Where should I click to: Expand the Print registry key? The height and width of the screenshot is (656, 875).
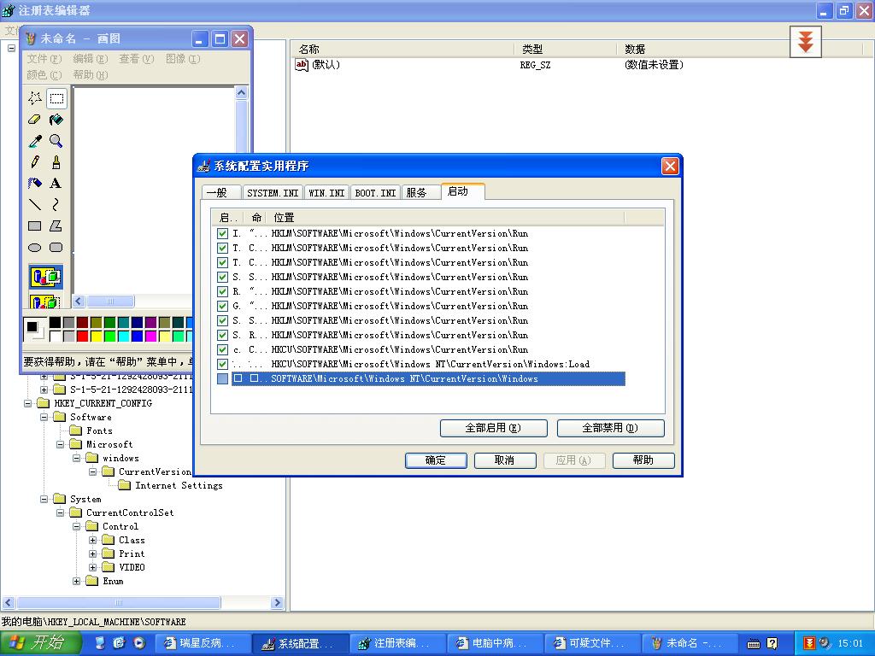tap(92, 553)
